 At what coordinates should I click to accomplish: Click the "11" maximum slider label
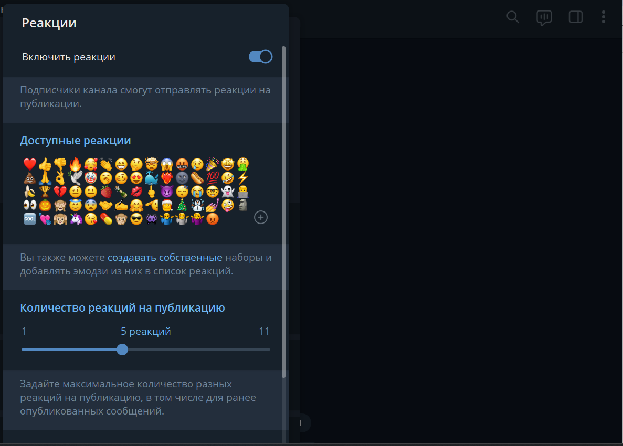pos(264,331)
